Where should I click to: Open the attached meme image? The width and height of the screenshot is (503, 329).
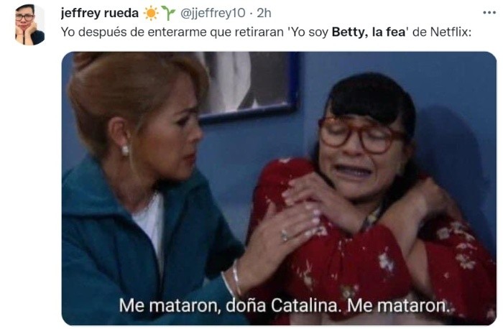[279, 188]
